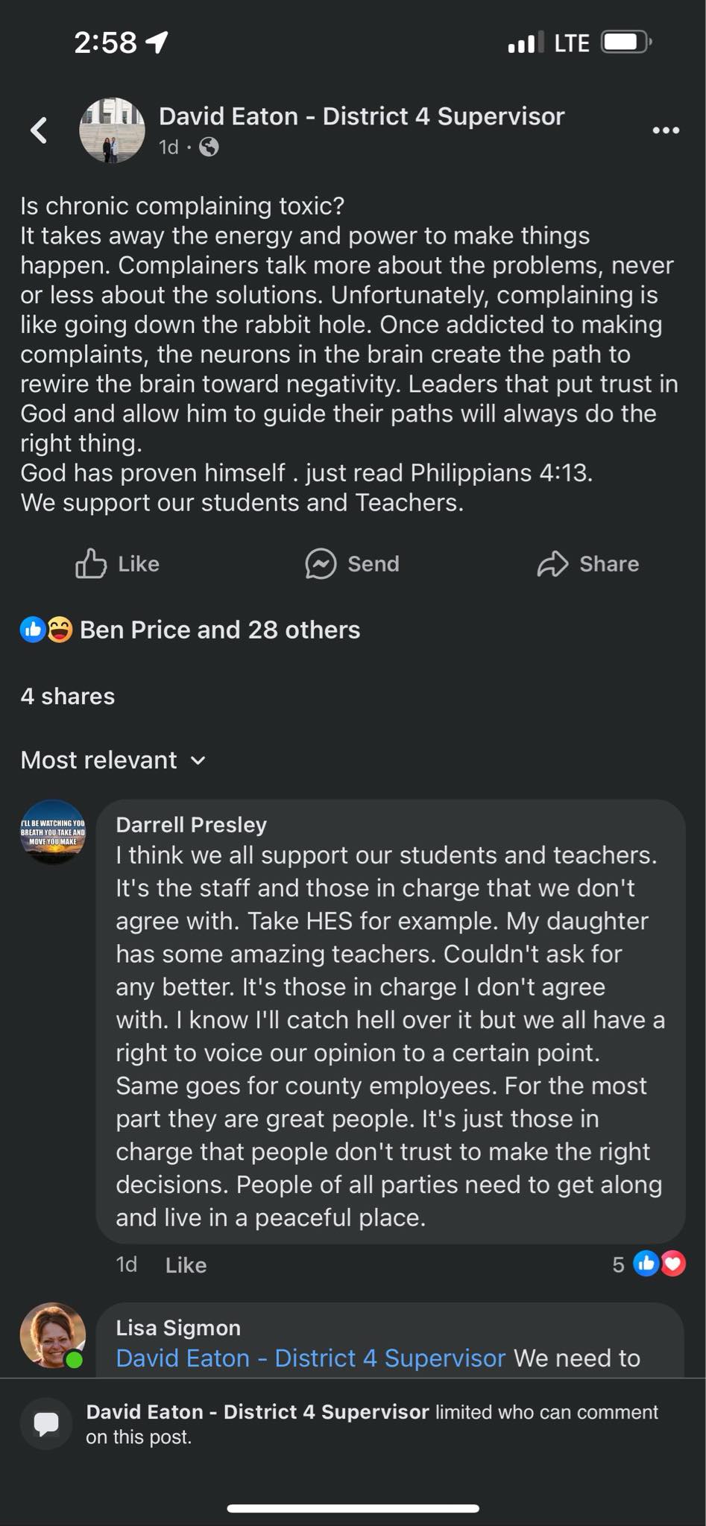This screenshot has height=1526, width=706.
Task: Open David Eaton's page profile picture
Action: (112, 130)
